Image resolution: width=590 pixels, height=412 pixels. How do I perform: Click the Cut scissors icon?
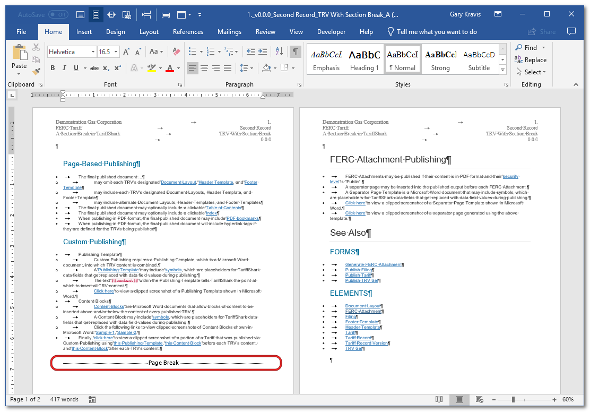point(36,47)
